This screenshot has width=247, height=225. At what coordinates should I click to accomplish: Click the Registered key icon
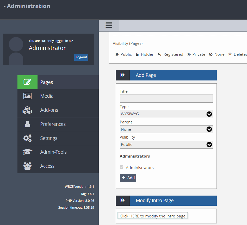point(160,54)
